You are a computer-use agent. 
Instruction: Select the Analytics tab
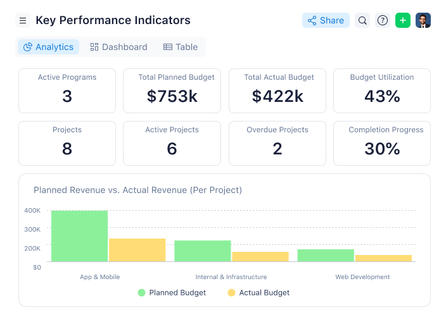pyautogui.click(x=48, y=47)
